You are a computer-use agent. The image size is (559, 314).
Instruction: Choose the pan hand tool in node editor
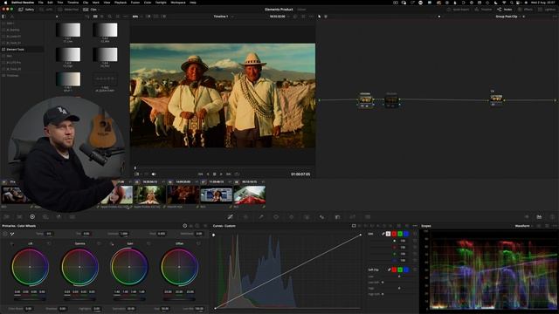326,17
